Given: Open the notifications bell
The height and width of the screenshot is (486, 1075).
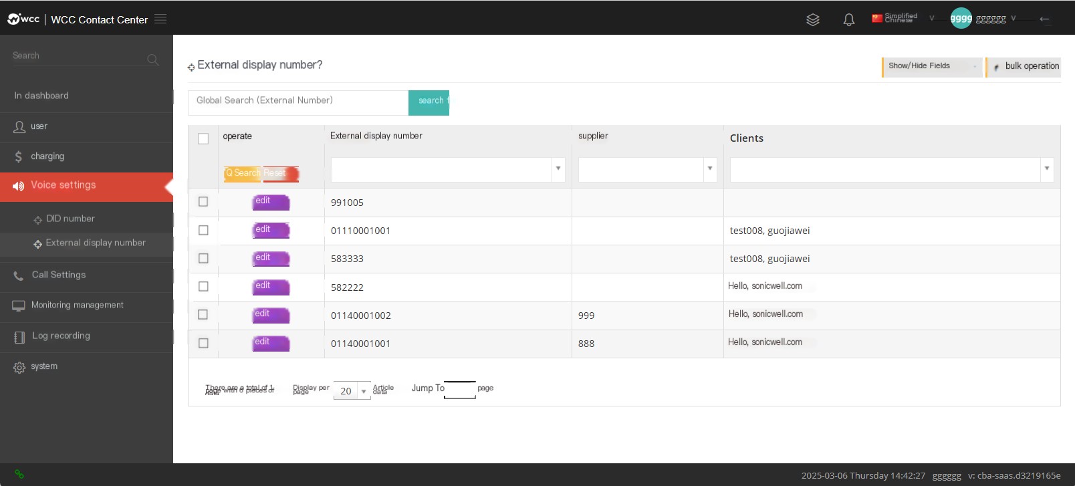Looking at the screenshot, I should [849, 19].
